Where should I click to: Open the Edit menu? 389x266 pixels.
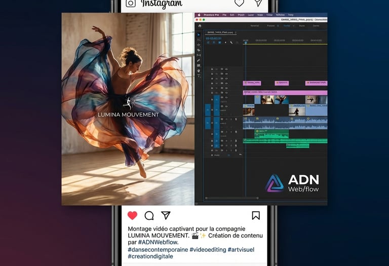click(232, 15)
